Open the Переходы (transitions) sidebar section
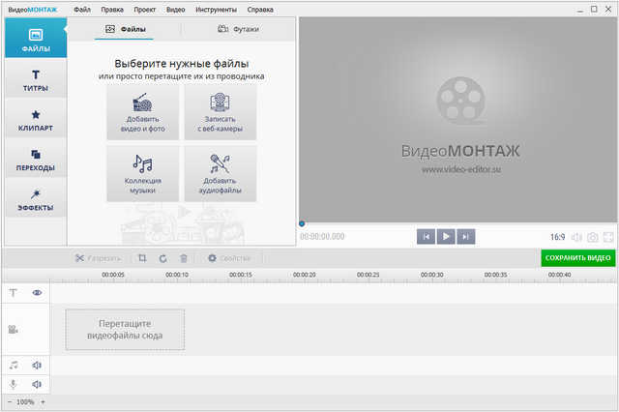The width and height of the screenshot is (619, 412). tap(36, 160)
